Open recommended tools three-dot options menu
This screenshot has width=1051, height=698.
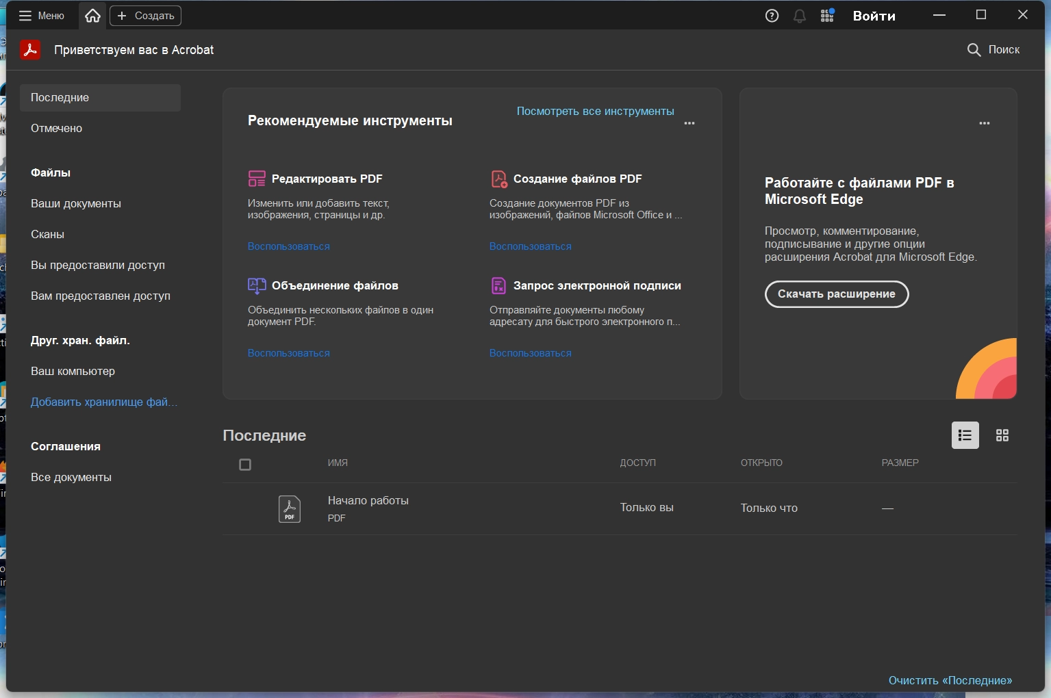click(689, 123)
